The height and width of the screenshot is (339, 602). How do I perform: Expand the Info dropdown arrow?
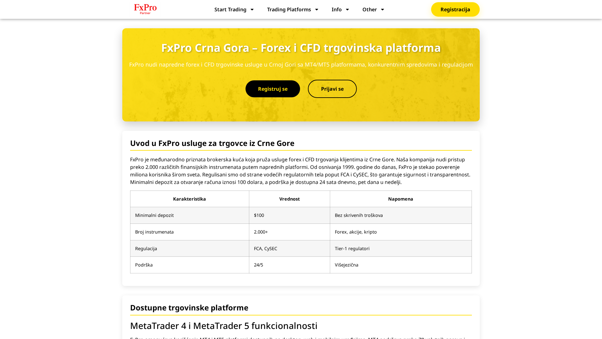pos(347,9)
